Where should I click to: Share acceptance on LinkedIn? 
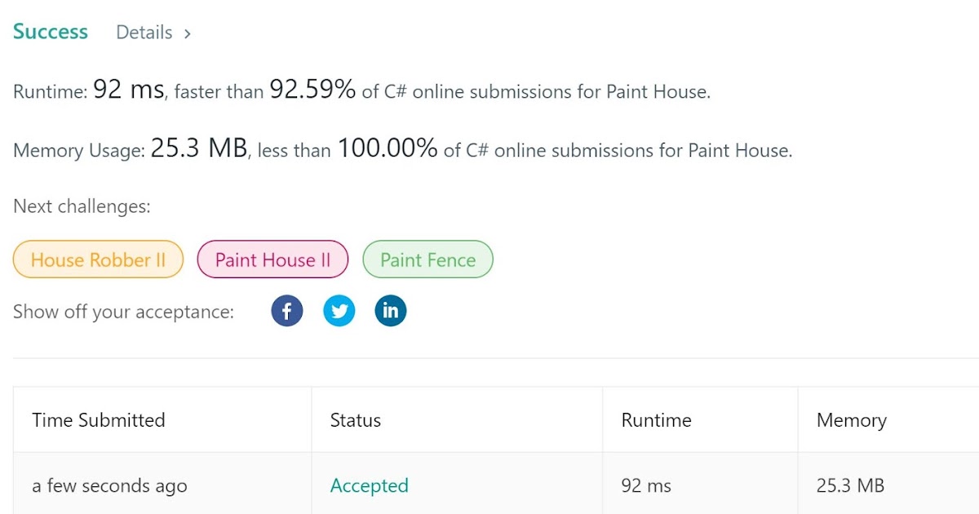coord(391,311)
